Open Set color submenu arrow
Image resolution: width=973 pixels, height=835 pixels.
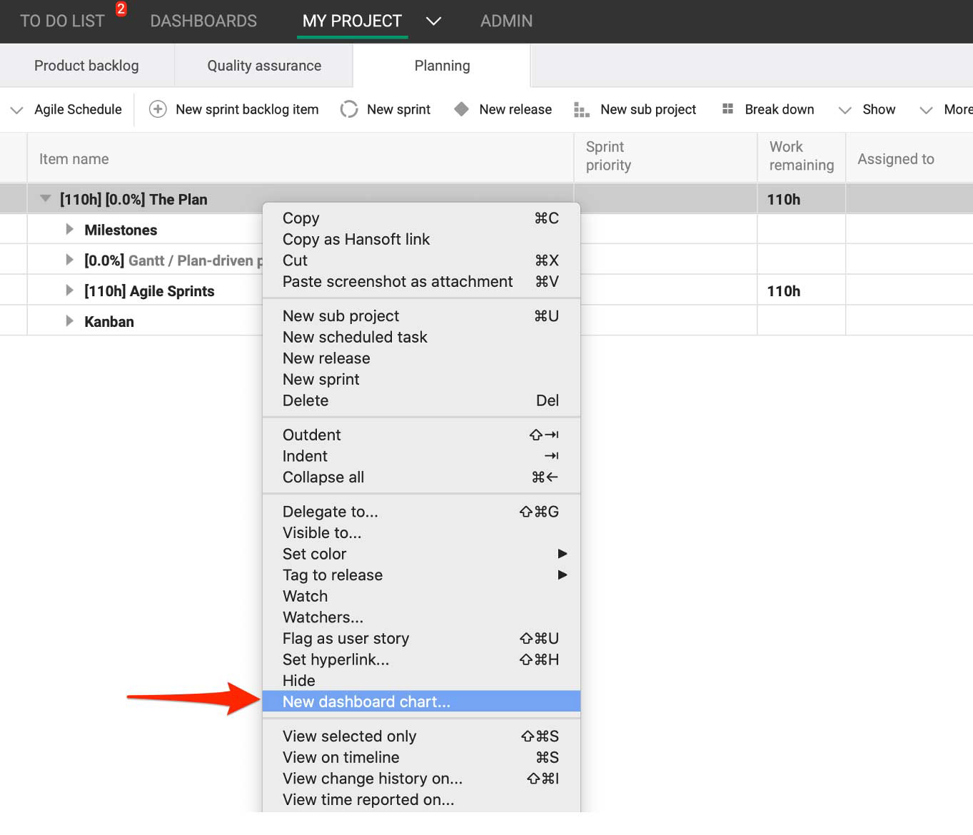click(x=563, y=554)
